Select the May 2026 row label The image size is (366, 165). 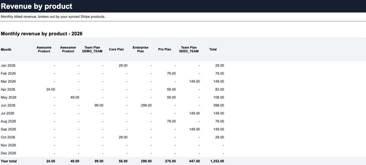[x=8, y=97]
